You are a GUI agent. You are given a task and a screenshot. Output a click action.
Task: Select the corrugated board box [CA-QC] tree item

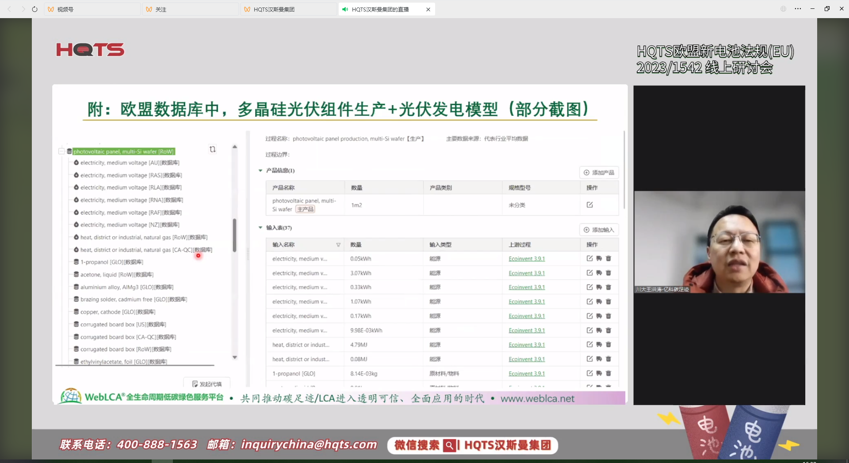[125, 337]
